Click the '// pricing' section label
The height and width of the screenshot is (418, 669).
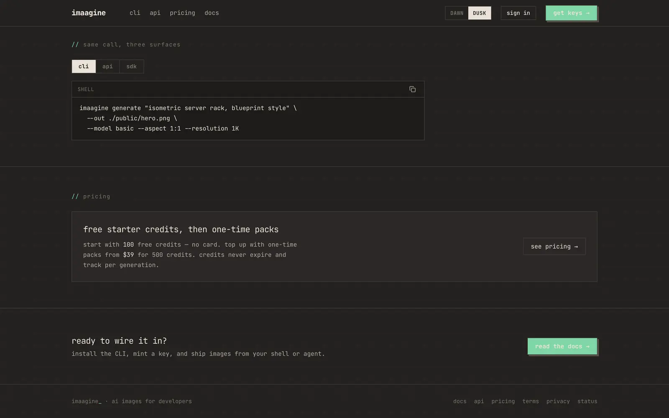point(91,196)
